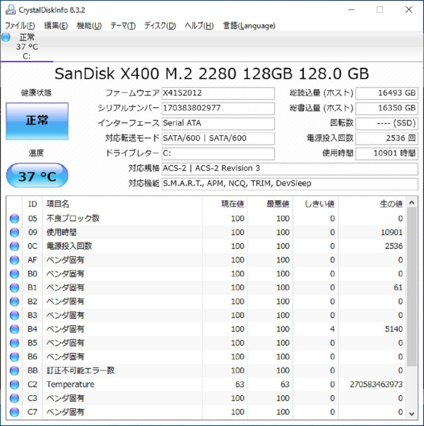Click the status dot for 09 使用時間
424x426 pixels.
(x=14, y=232)
